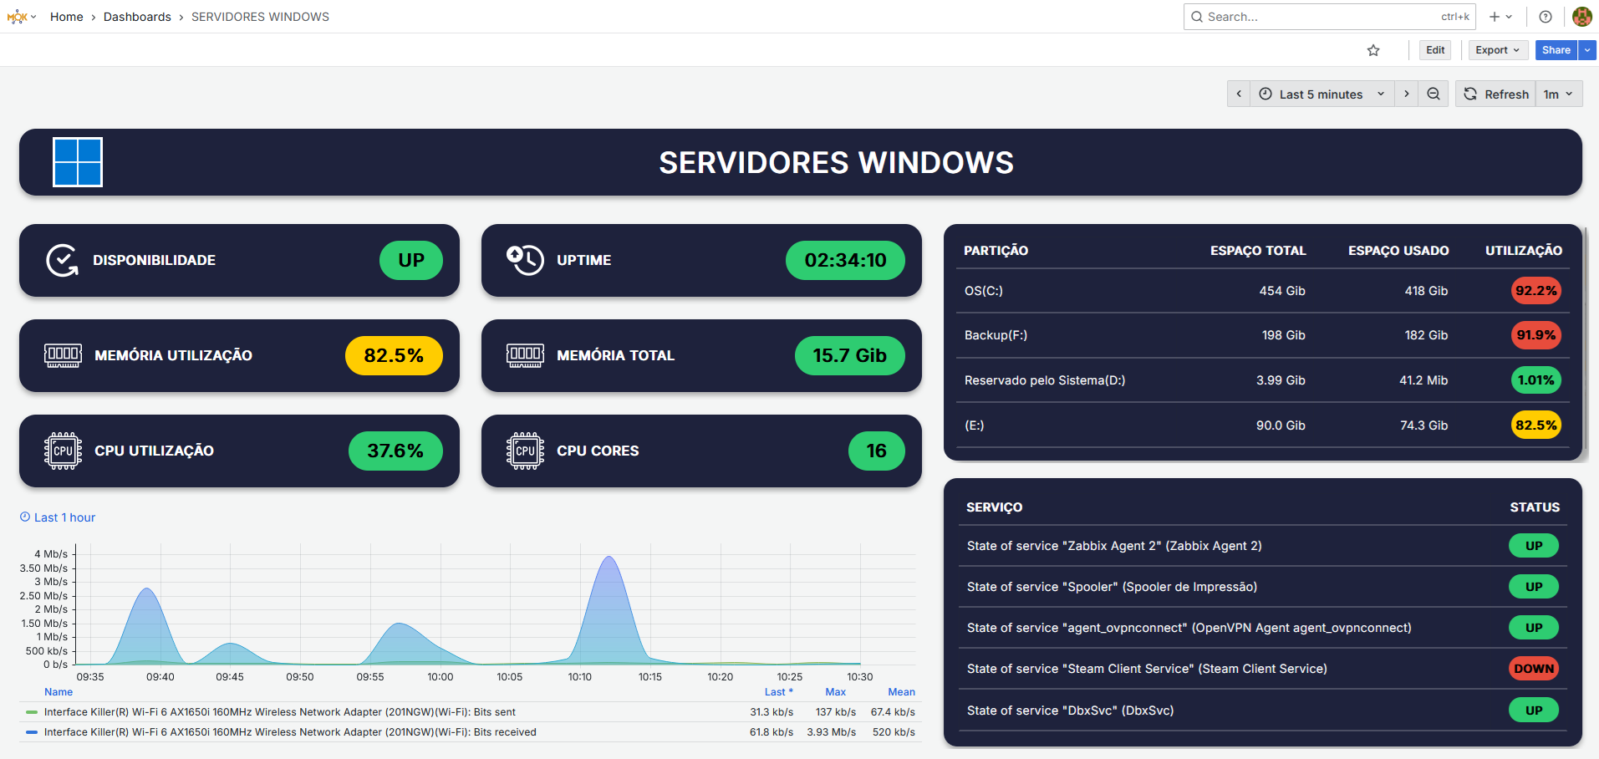This screenshot has width=1599, height=759.
Task: Open Dashboards from the breadcrumb
Action: pos(137,16)
